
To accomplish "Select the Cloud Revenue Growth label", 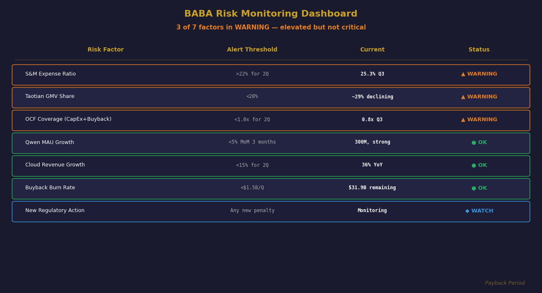I will (x=55, y=165).
